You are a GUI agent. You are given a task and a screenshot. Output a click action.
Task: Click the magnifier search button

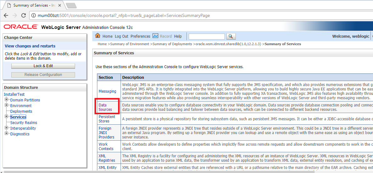click(231, 36)
